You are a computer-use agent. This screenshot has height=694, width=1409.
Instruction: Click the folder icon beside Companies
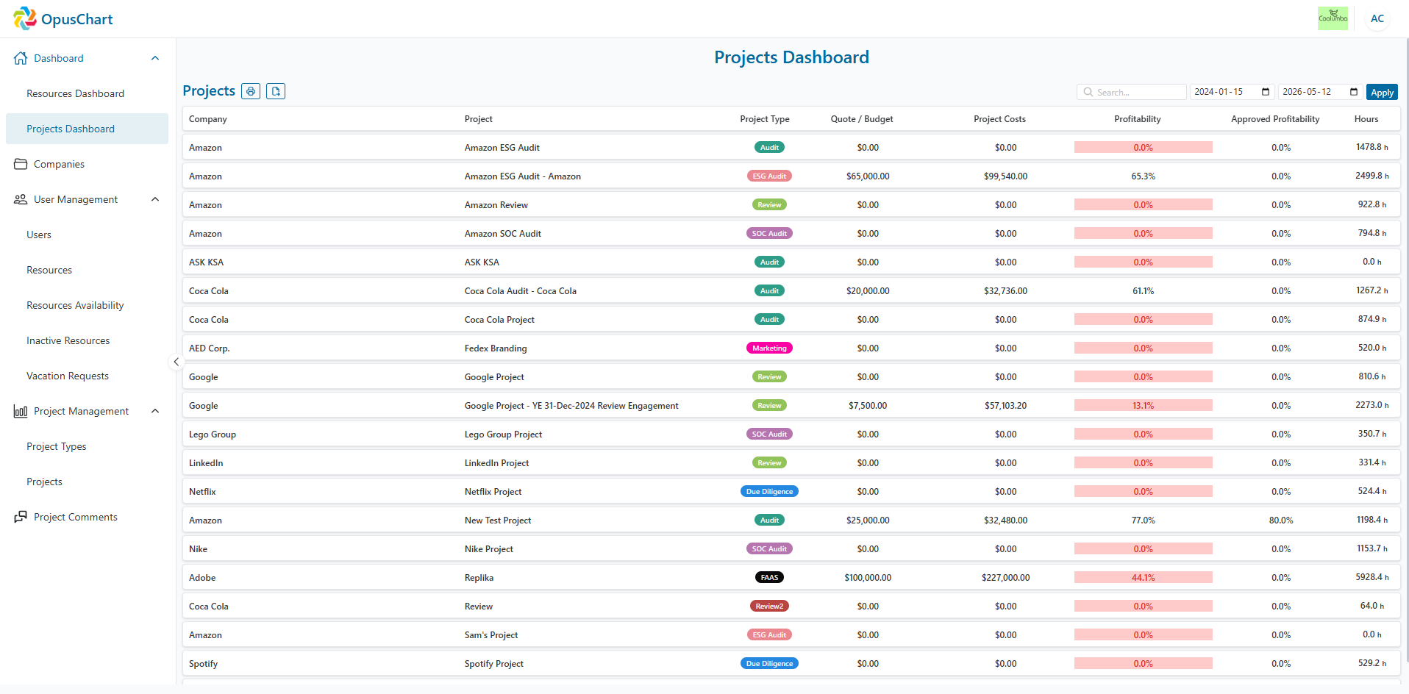pos(21,164)
